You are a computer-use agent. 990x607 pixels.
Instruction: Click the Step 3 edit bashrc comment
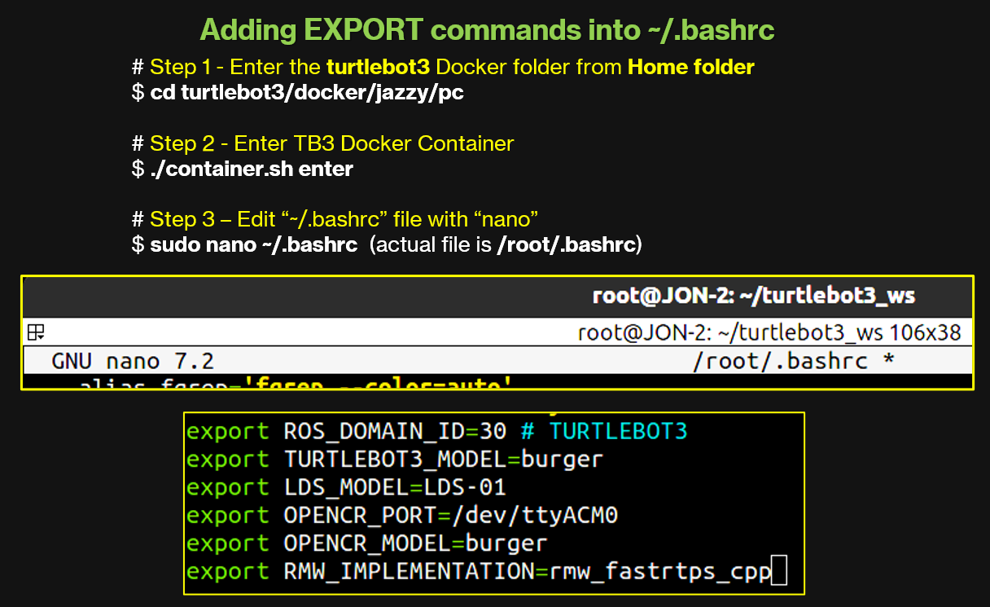click(335, 219)
